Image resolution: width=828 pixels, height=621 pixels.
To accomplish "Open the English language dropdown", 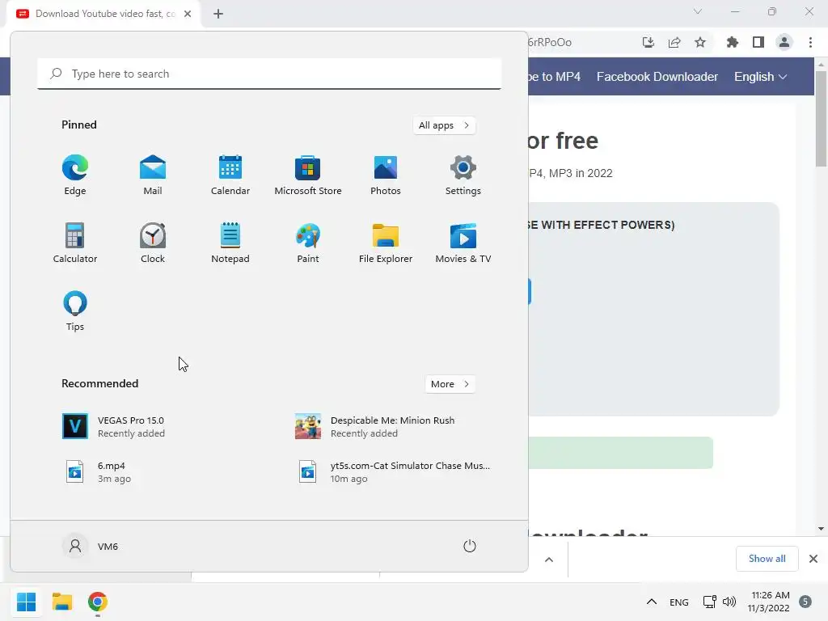I will pyautogui.click(x=760, y=77).
